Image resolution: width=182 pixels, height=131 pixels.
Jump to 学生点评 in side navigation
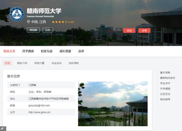165,83
